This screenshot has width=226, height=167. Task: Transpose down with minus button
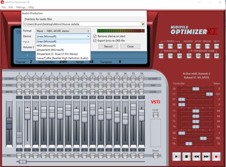[161, 56]
